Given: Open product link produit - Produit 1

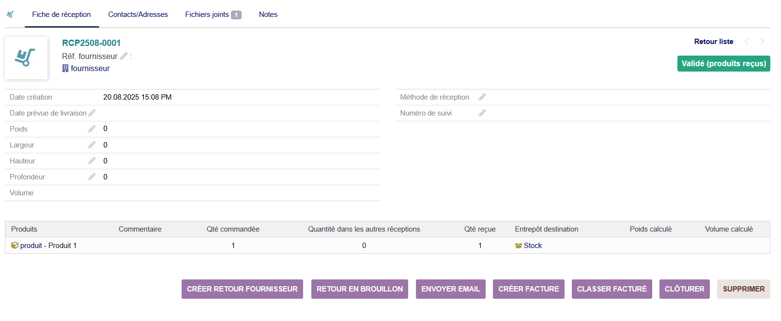Looking at the screenshot, I should [x=48, y=246].
